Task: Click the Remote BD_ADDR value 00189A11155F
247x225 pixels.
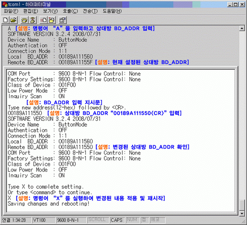Action: (x=75, y=62)
